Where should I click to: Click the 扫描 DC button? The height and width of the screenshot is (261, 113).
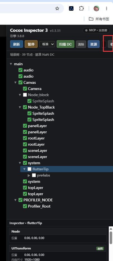click(65, 44)
